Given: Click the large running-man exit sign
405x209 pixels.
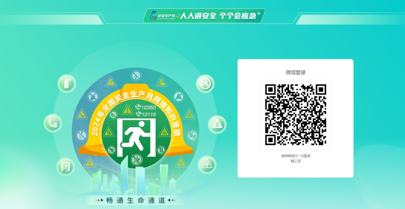Looking at the screenshot, I should (x=136, y=138).
